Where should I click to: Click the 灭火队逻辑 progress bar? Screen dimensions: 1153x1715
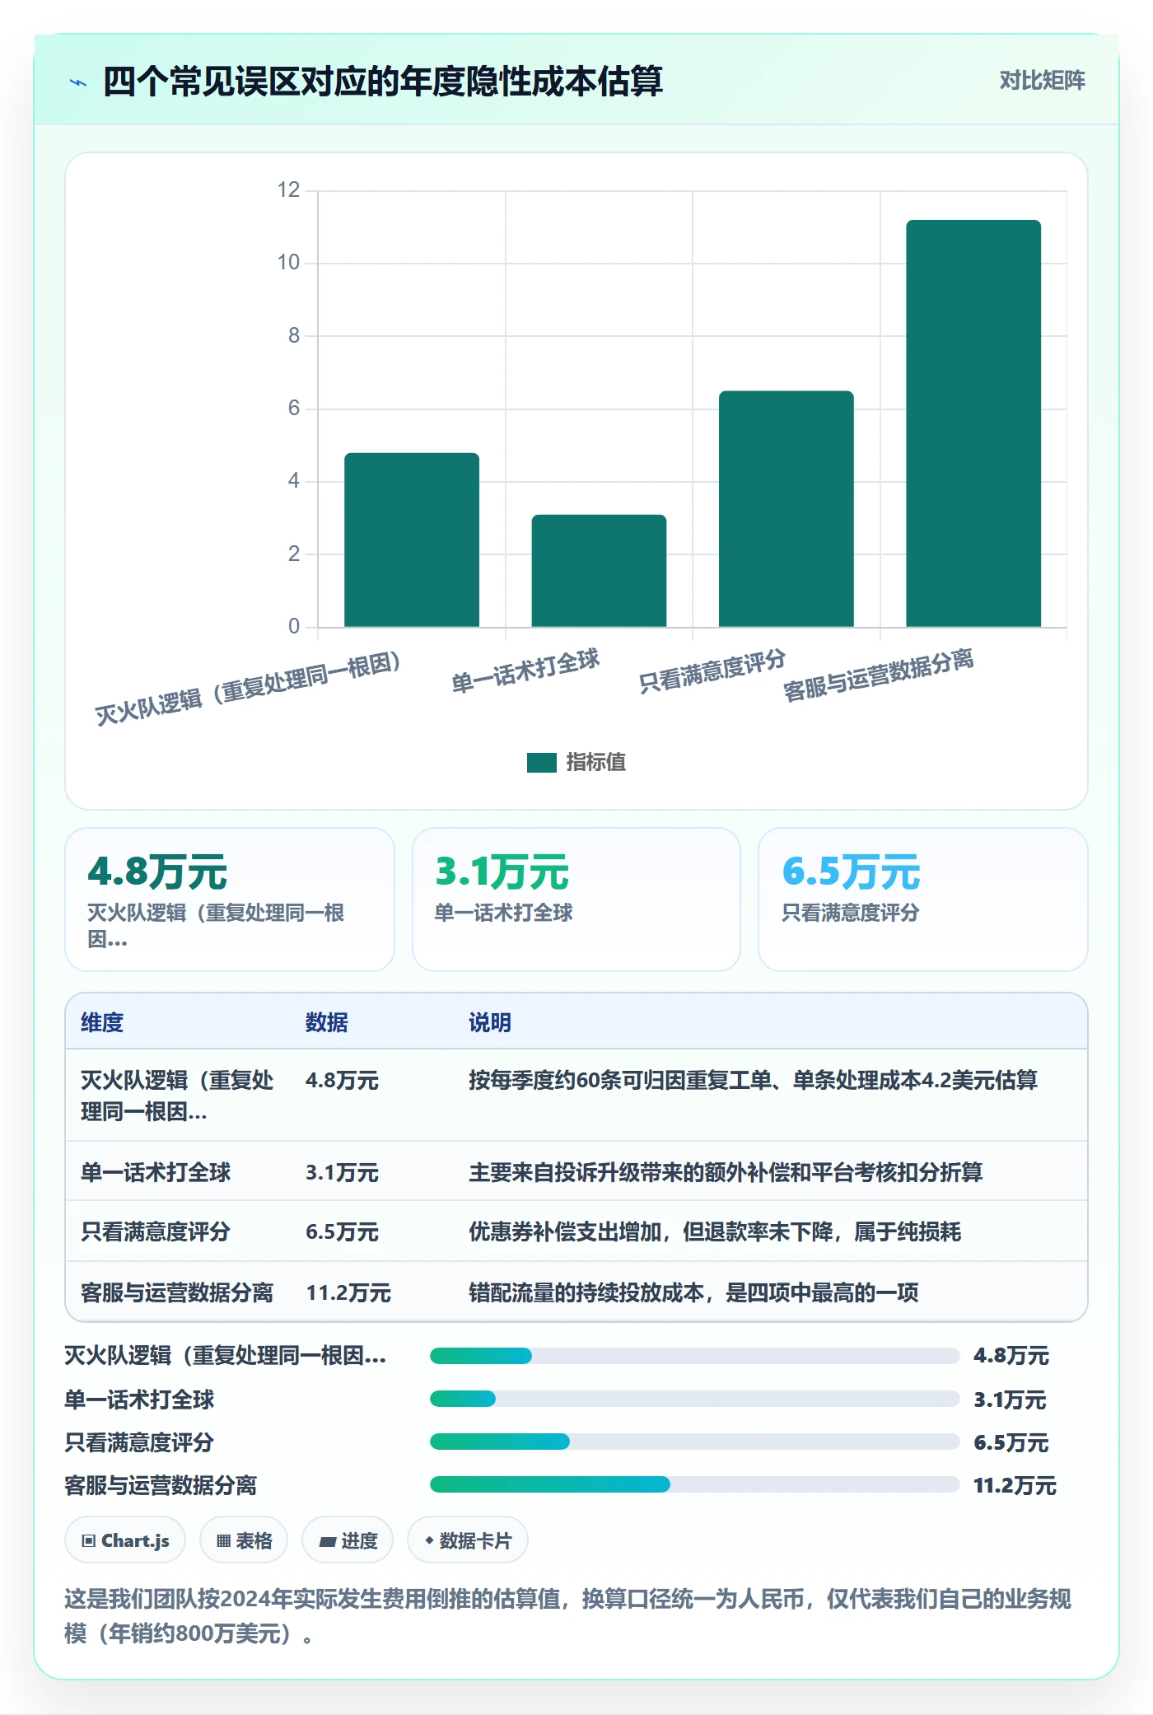tap(694, 1356)
